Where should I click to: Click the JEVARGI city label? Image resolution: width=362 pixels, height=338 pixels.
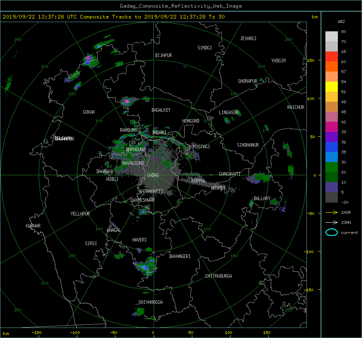click(248, 39)
